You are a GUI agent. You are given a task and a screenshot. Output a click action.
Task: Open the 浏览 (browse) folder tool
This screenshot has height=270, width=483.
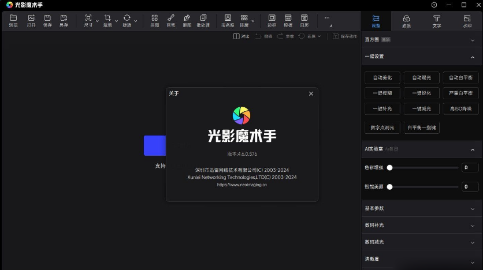[13, 21]
